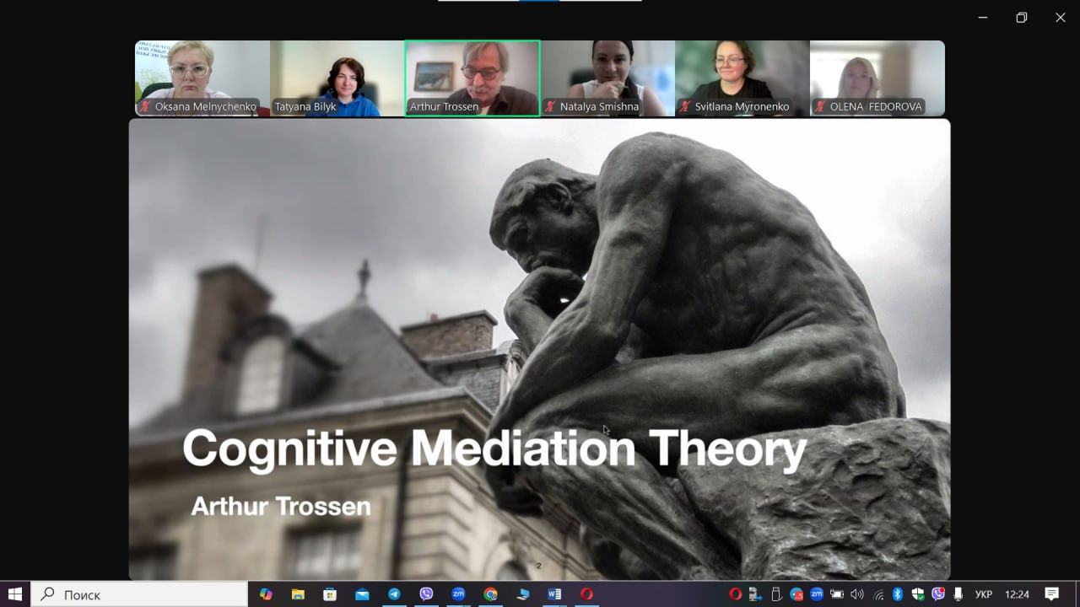Viewport: 1080px width, 607px height.
Task: Switch to Telegram in the taskbar
Action: (394, 594)
